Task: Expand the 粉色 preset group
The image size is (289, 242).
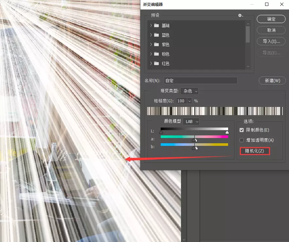Action: [151, 54]
